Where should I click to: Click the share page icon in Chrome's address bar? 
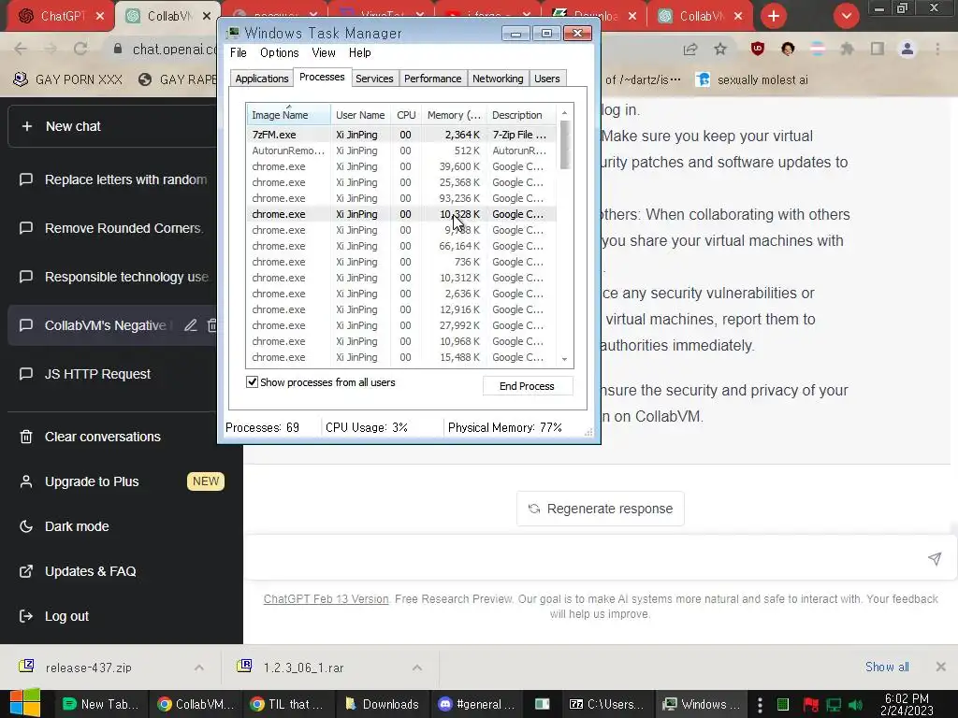coord(690,50)
